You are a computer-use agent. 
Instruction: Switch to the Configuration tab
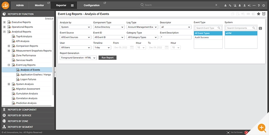point(91,5)
